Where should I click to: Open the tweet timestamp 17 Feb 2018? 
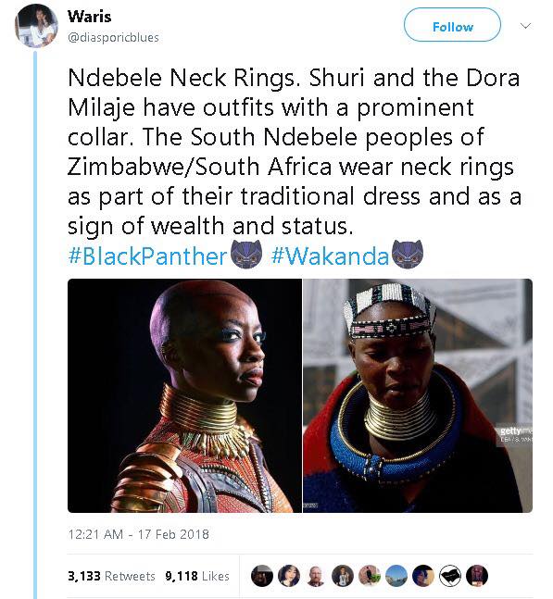138,533
